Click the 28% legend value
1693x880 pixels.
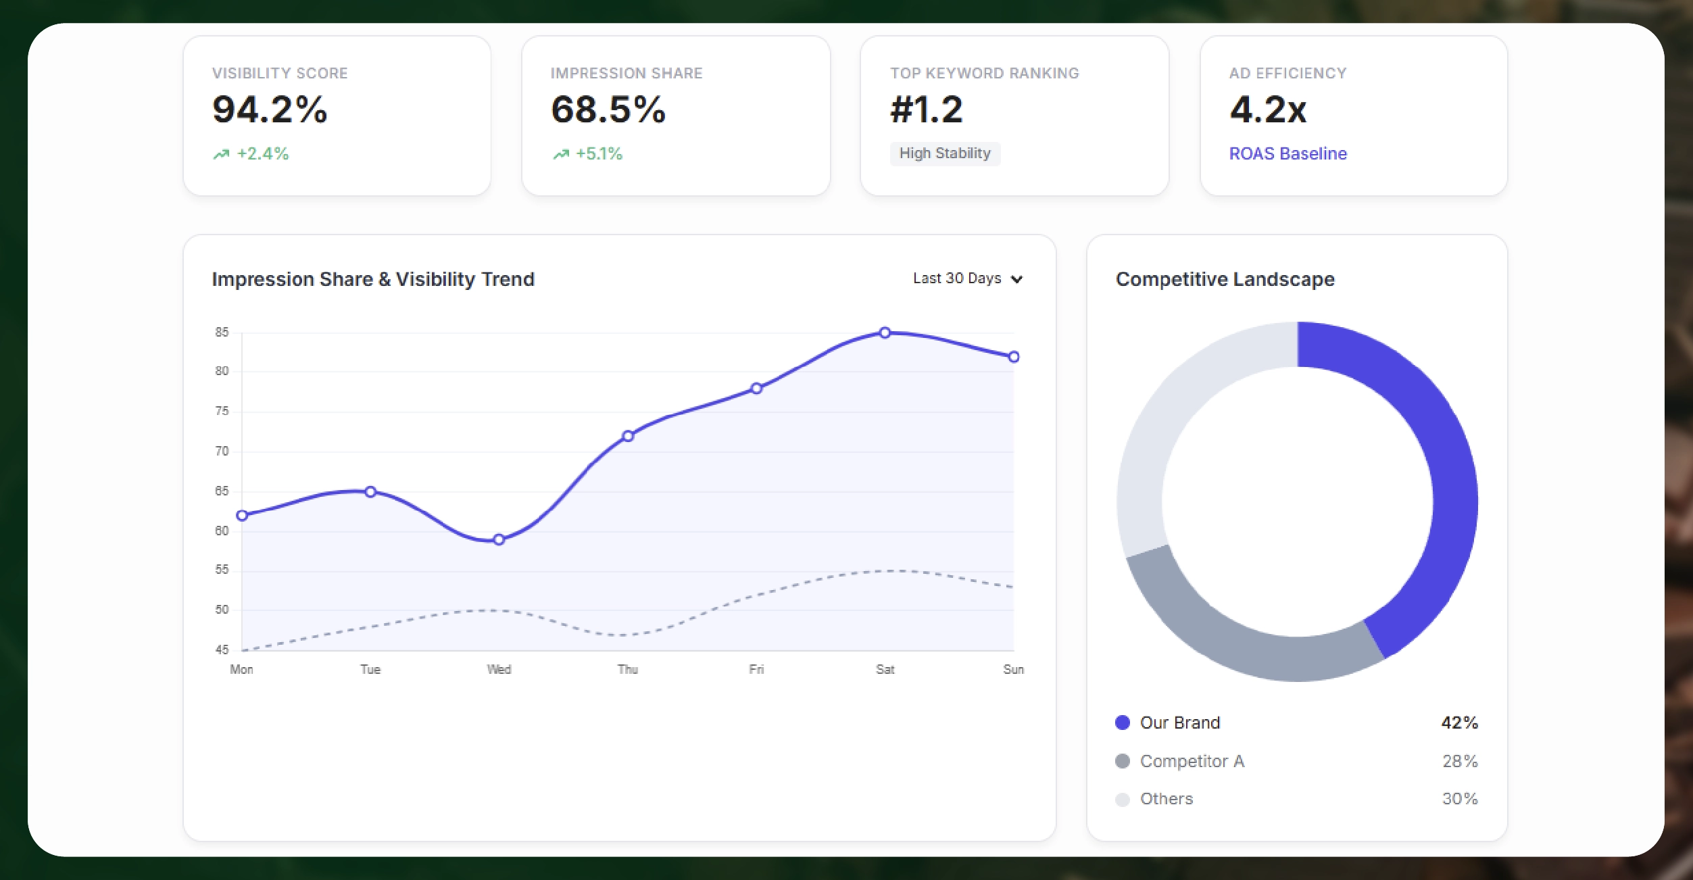coord(1460,761)
